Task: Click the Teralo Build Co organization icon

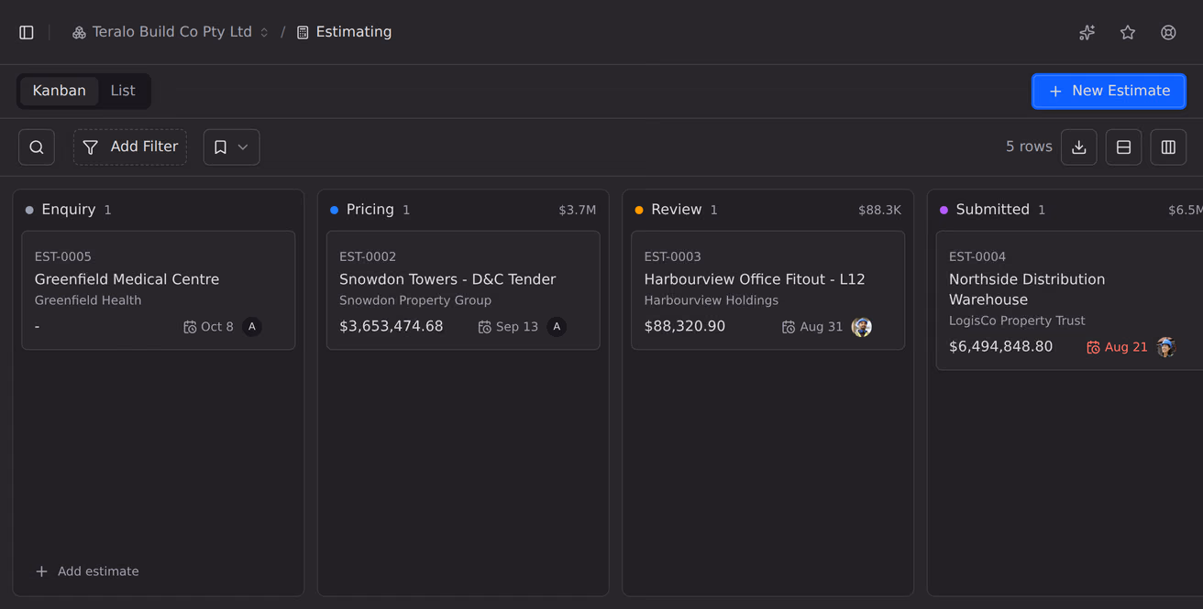Action: (79, 32)
